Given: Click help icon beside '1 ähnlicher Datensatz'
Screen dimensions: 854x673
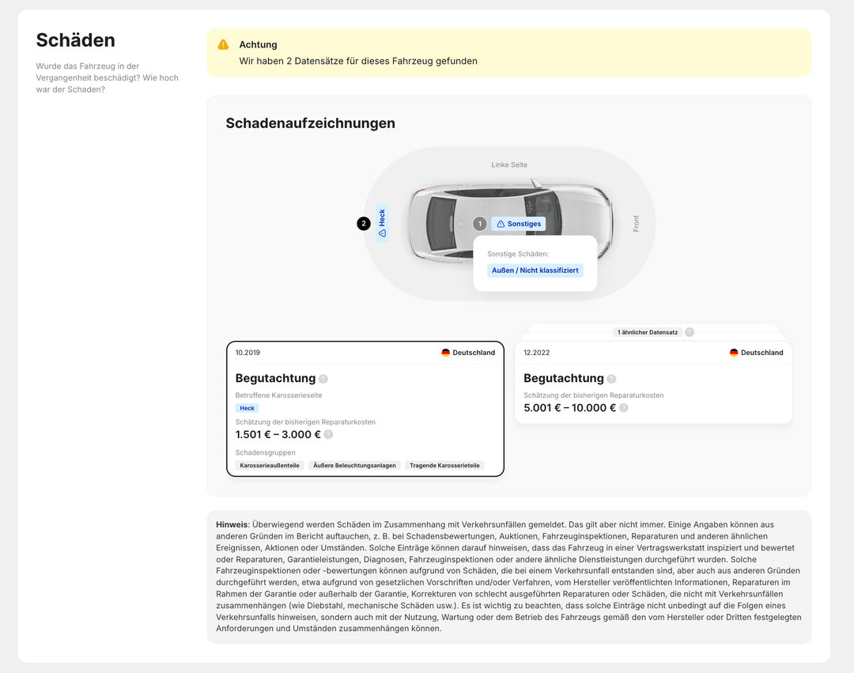Looking at the screenshot, I should pyautogui.click(x=690, y=332).
